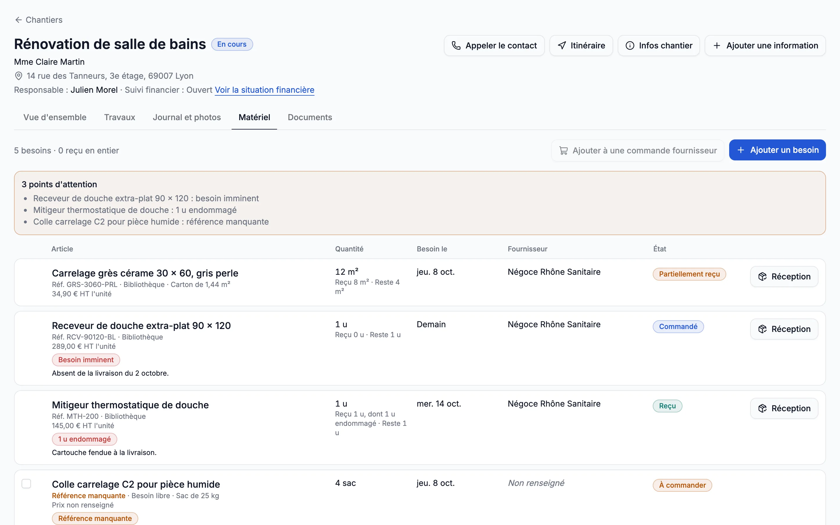Click the Ajouter un besoin button label
The image size is (840, 525).
pyautogui.click(x=784, y=150)
